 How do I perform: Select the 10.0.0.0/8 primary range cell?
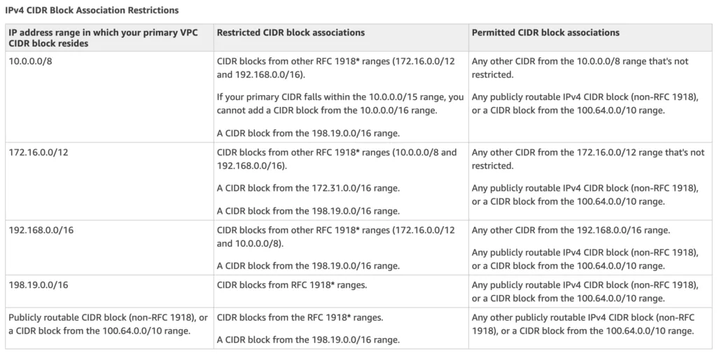coord(110,96)
